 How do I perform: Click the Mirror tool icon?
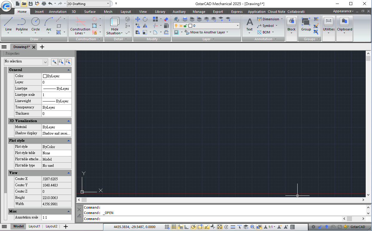[145, 26]
